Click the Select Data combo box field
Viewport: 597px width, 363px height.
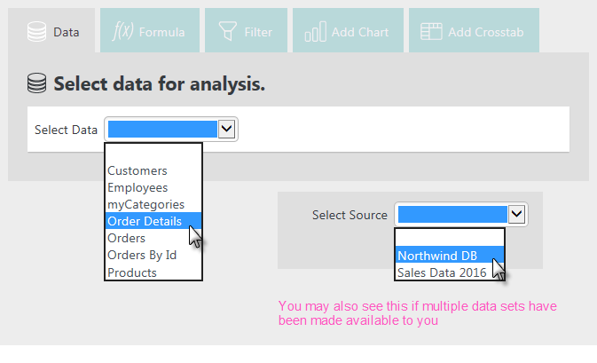click(171, 129)
